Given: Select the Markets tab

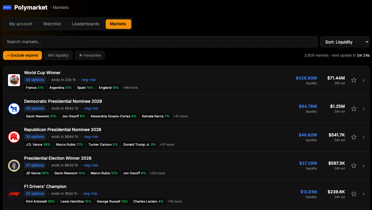Looking at the screenshot, I should [118, 24].
